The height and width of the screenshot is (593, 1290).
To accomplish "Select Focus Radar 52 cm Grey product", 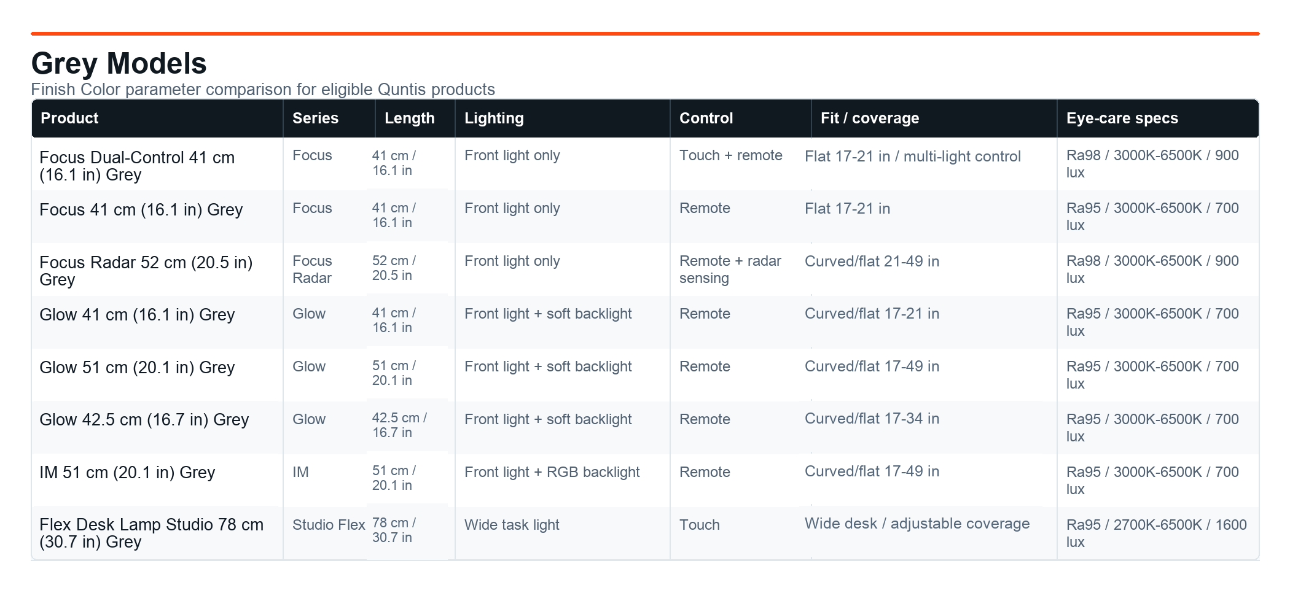I will [146, 271].
